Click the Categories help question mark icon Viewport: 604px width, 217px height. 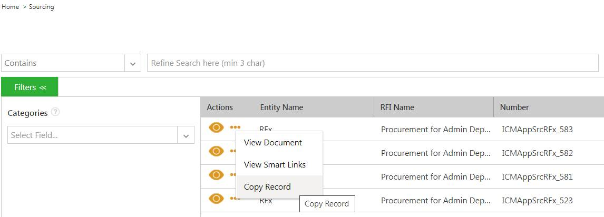point(55,112)
